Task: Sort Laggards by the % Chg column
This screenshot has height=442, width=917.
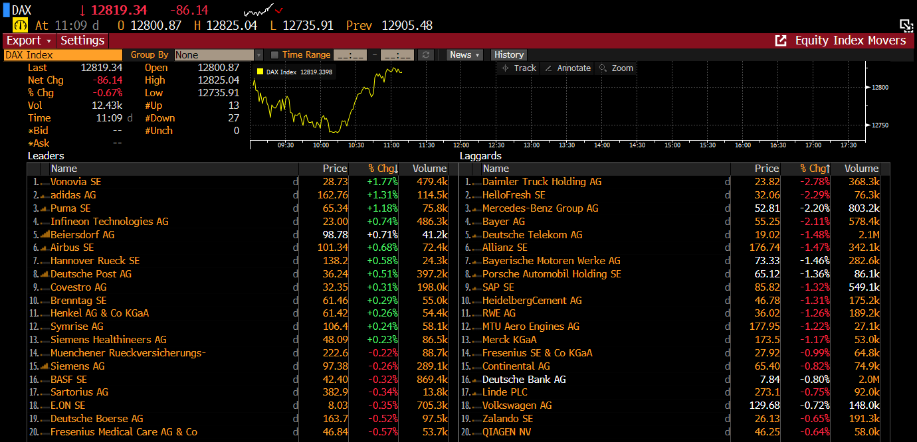Action: [x=815, y=169]
